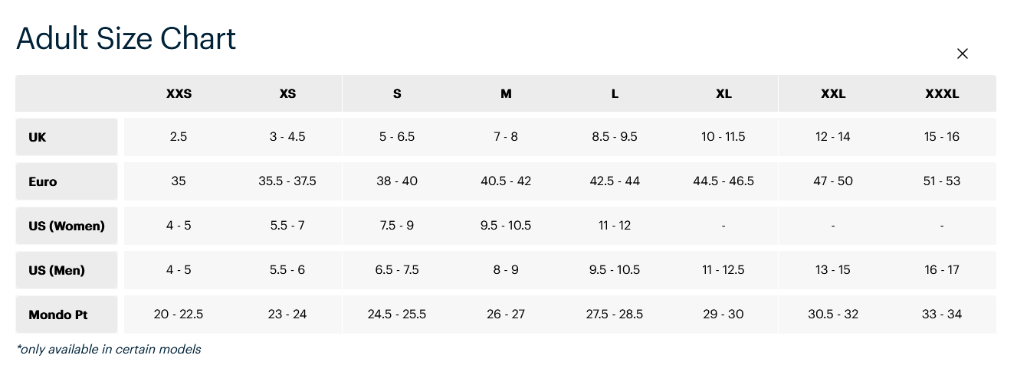Select the XXXL column header

click(942, 94)
